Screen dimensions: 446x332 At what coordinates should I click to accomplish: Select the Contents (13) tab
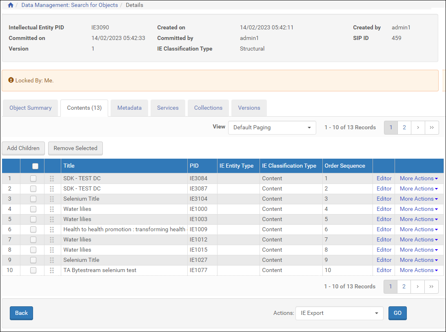(x=84, y=108)
